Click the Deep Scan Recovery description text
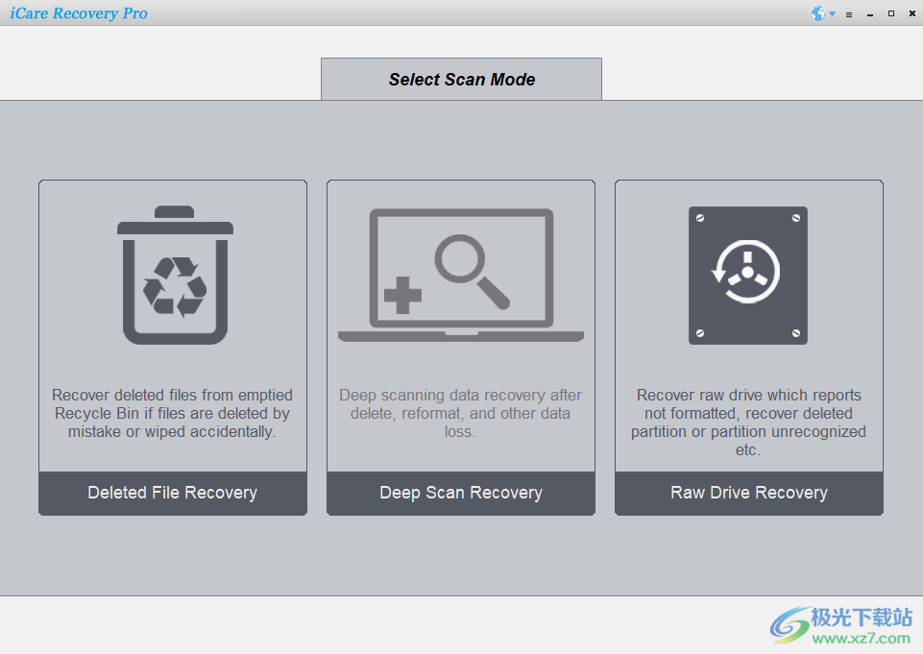This screenshot has height=654, width=923. (x=461, y=413)
